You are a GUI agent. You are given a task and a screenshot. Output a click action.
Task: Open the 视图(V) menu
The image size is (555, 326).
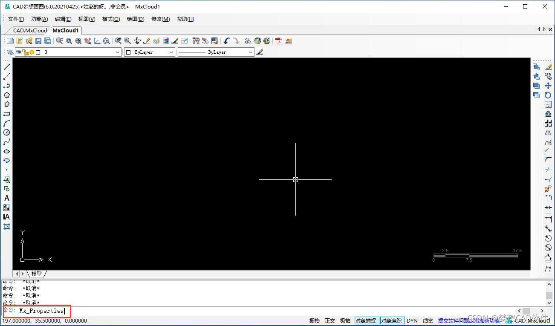click(87, 19)
